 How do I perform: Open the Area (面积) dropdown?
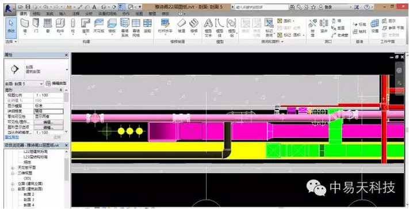[x=286, y=21]
